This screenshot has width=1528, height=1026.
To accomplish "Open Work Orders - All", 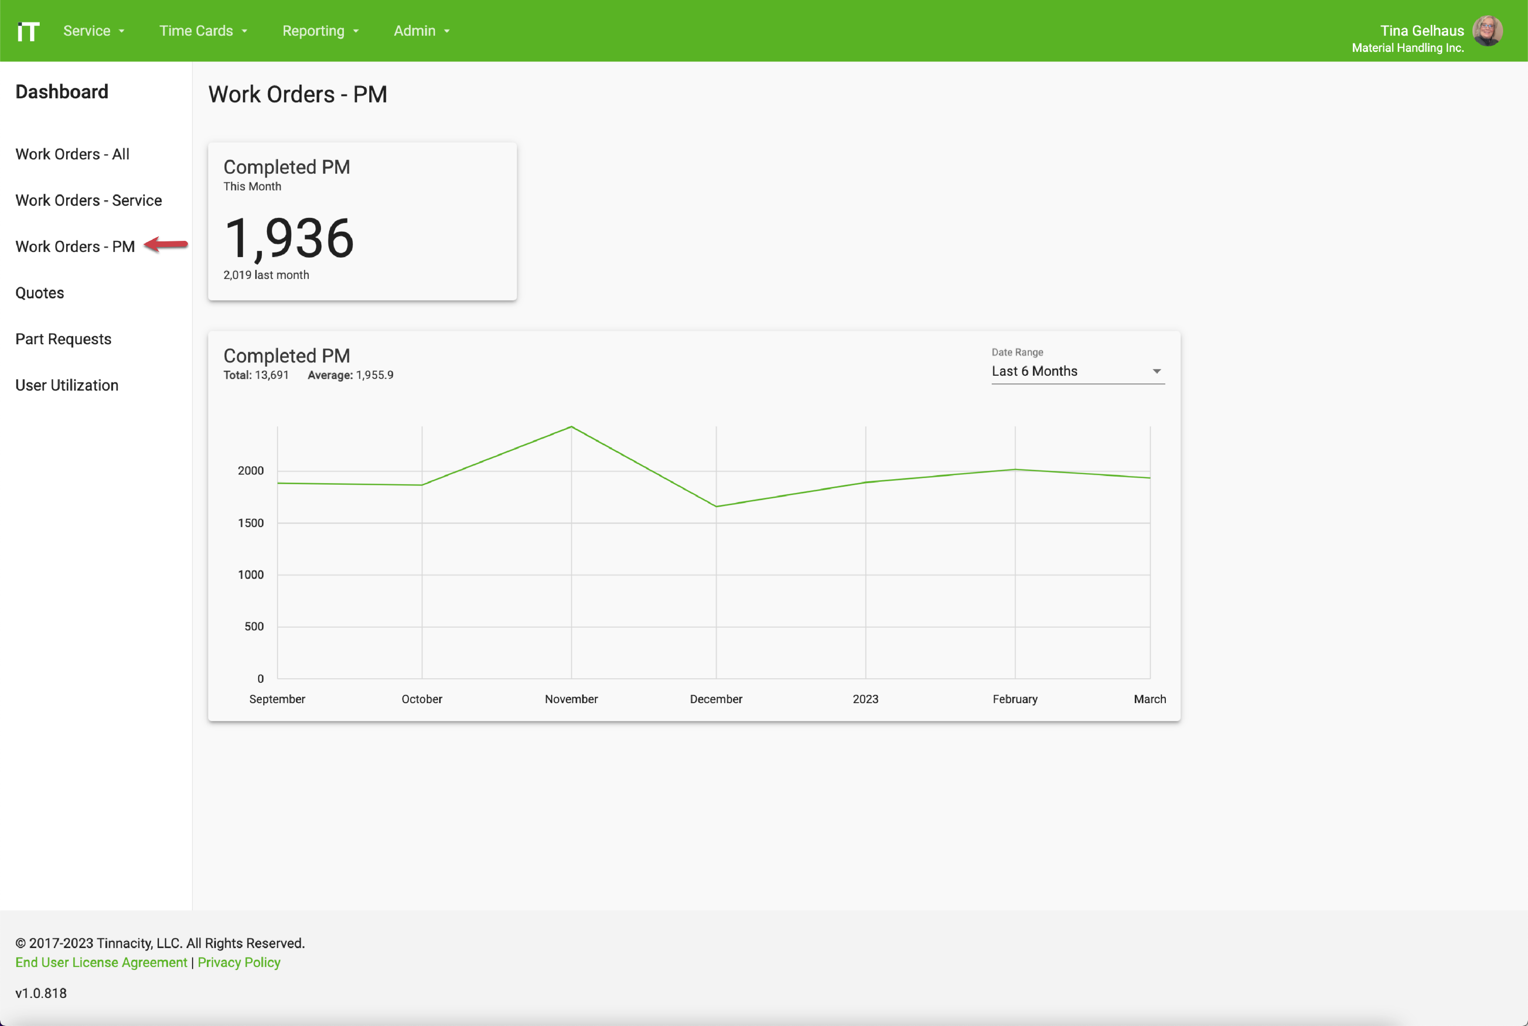I will pyautogui.click(x=72, y=154).
